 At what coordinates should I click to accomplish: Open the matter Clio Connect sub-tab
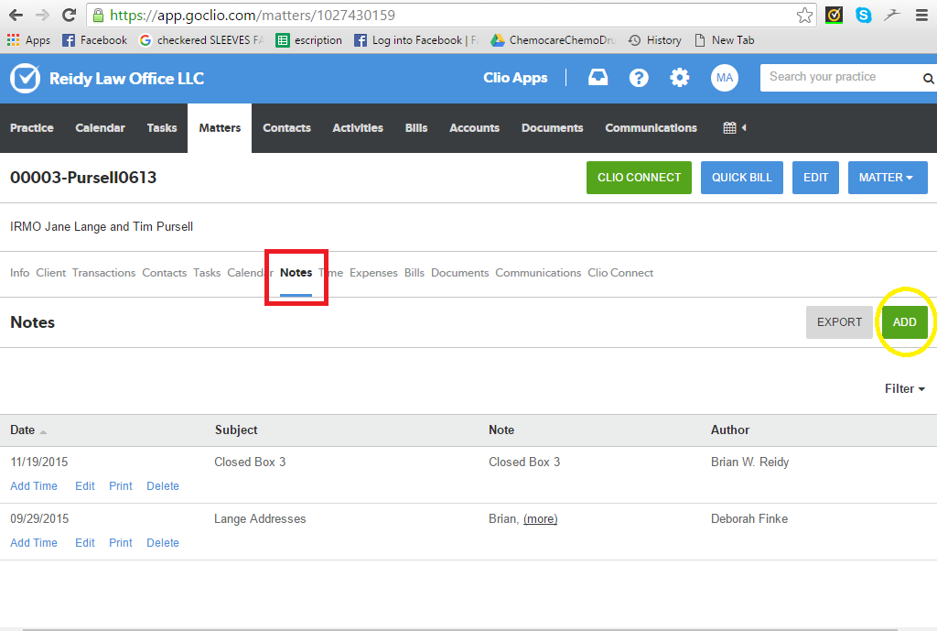click(x=620, y=273)
